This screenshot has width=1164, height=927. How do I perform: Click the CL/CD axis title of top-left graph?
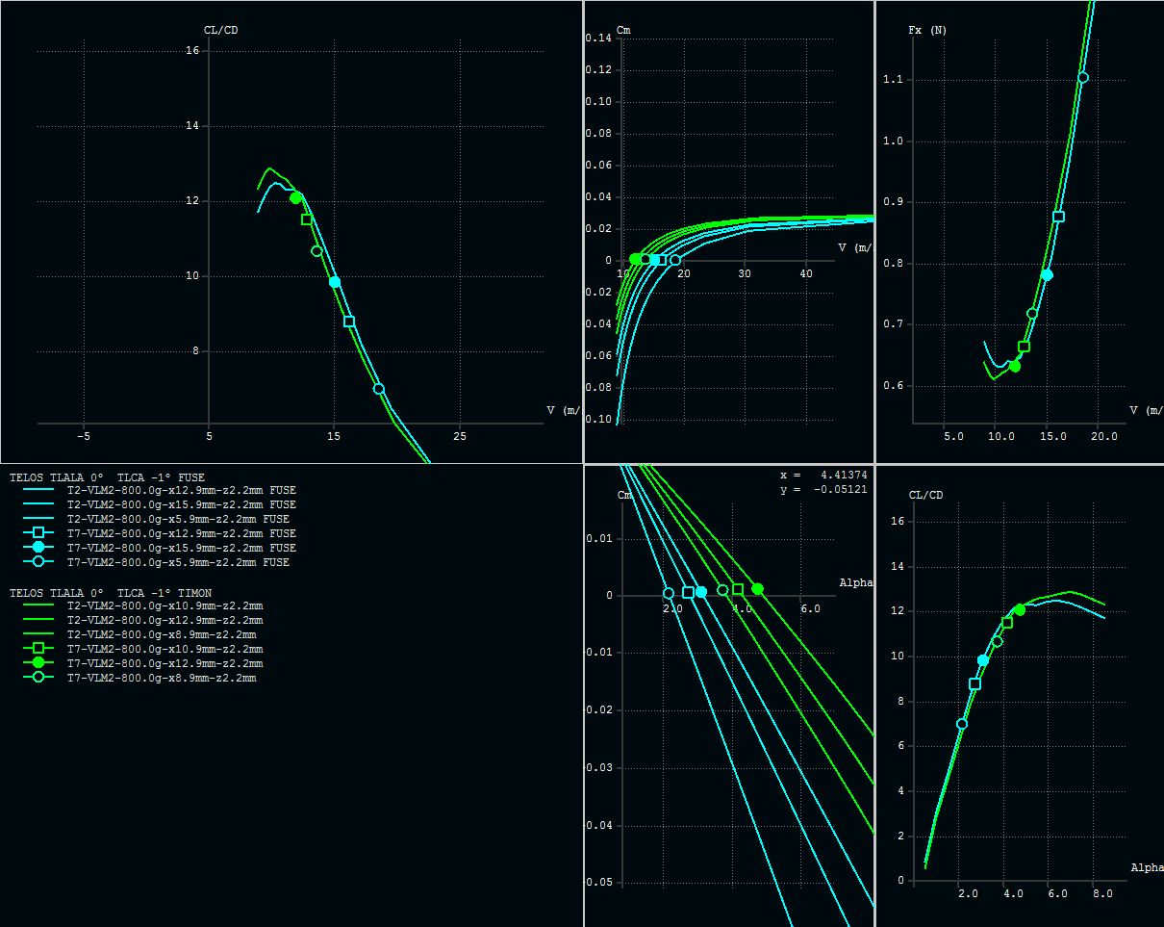click(221, 30)
